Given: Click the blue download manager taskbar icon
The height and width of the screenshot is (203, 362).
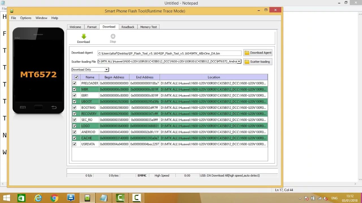Looking at the screenshot, I should point(71,198).
